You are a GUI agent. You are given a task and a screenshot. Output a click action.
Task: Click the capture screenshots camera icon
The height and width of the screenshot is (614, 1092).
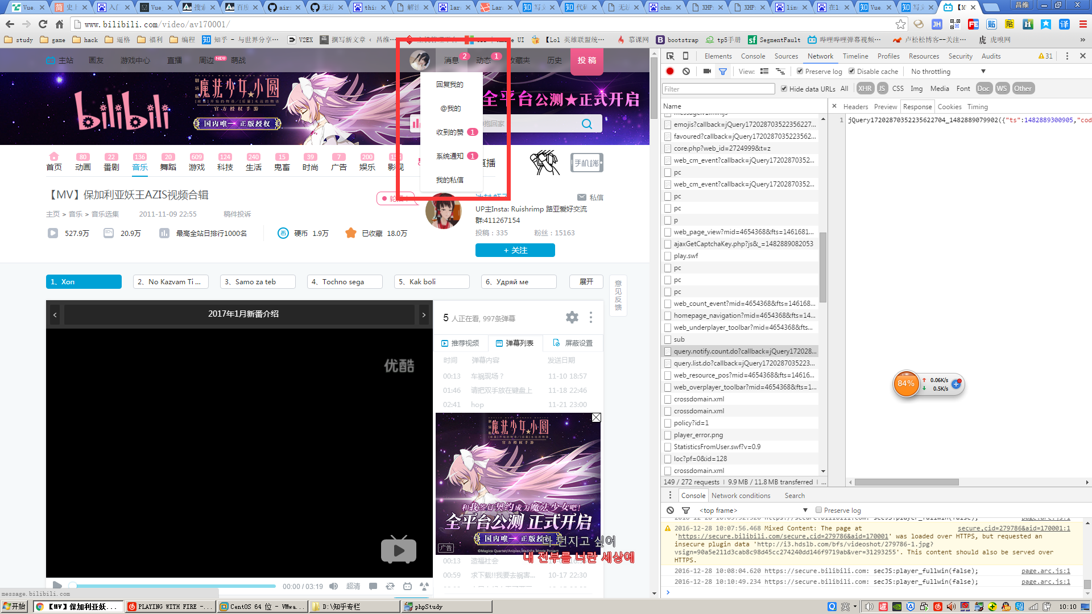[707, 71]
